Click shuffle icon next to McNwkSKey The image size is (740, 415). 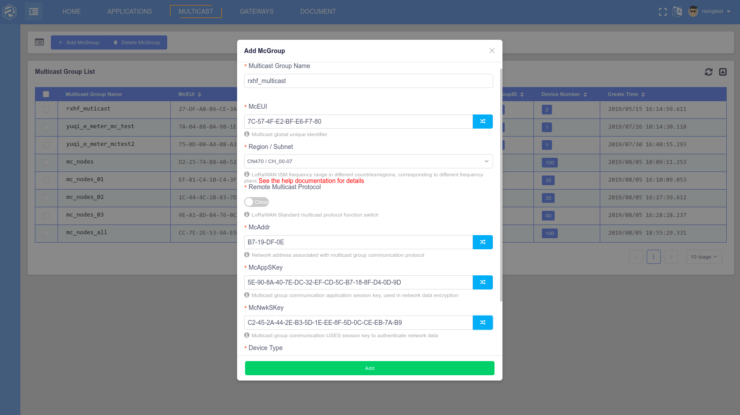tap(483, 323)
